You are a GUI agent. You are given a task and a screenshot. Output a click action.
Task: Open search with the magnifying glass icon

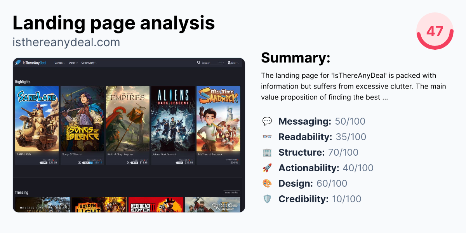coord(198,63)
